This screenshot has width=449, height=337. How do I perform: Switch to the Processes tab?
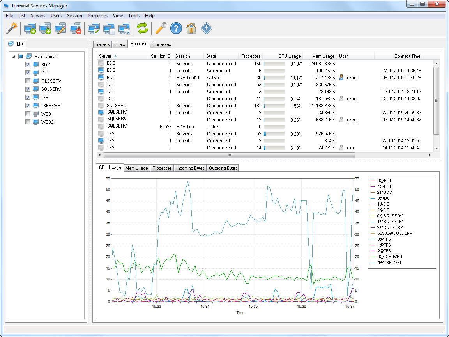(161, 44)
